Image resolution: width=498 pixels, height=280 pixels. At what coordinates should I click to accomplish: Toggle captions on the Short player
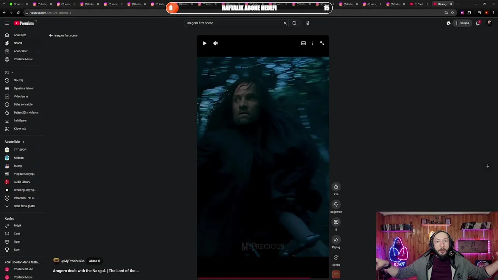[x=303, y=43]
